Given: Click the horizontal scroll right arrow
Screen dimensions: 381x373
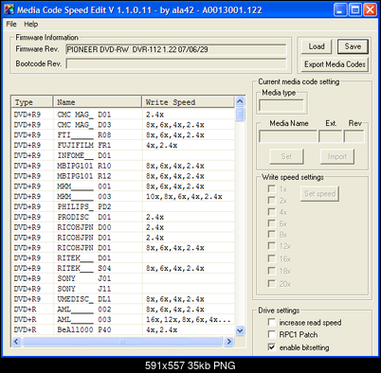Looking at the screenshot, I should (x=229, y=342).
